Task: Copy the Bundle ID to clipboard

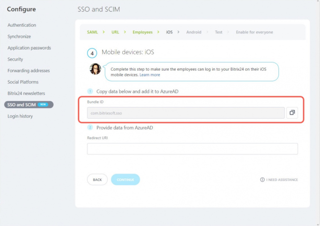Action: point(292,113)
